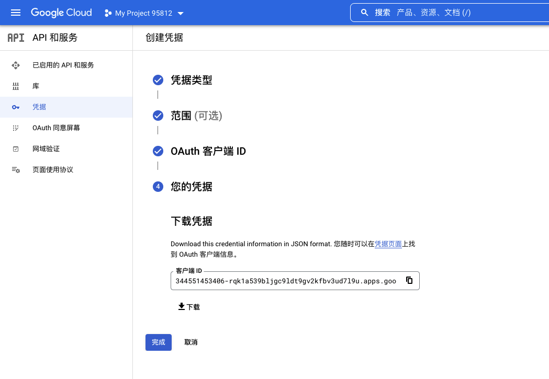Focus the 搜索 产品、资源、文档 search box
This screenshot has height=379, width=549.
click(x=450, y=13)
